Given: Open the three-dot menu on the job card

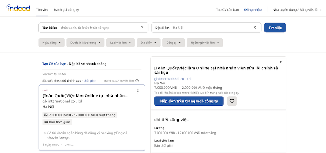Looking at the screenshot, I should pyautogui.click(x=138, y=91).
